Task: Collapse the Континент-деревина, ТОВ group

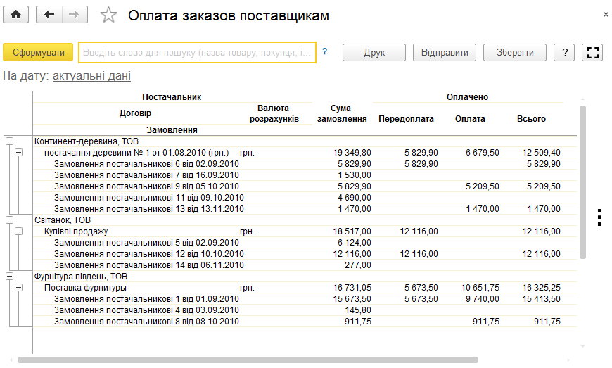Action: [x=9, y=141]
